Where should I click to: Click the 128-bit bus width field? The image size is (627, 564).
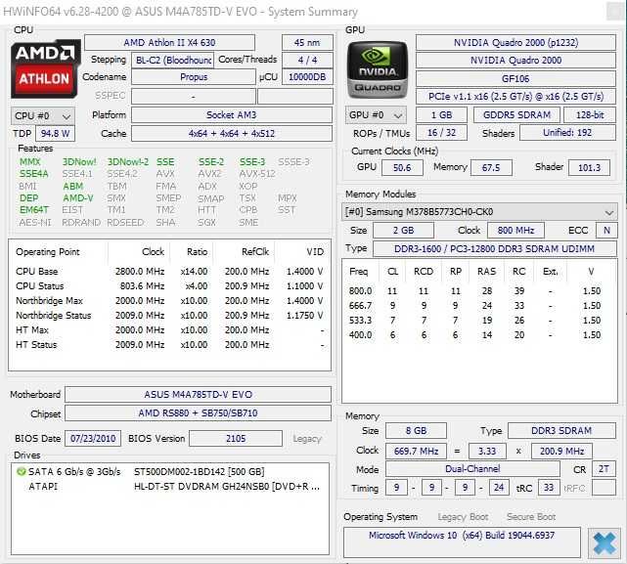point(590,115)
